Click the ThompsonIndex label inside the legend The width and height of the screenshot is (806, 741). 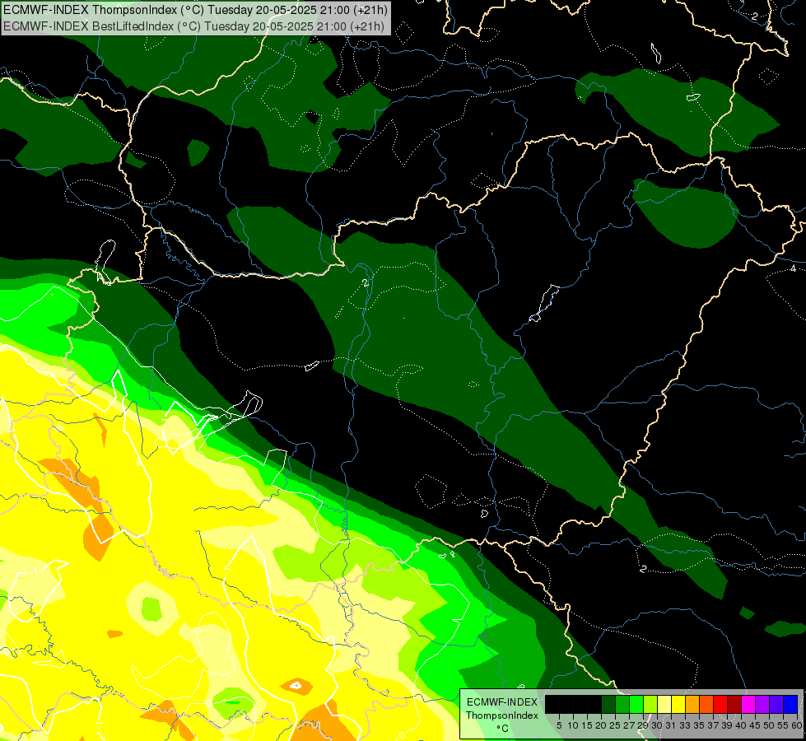point(502,715)
